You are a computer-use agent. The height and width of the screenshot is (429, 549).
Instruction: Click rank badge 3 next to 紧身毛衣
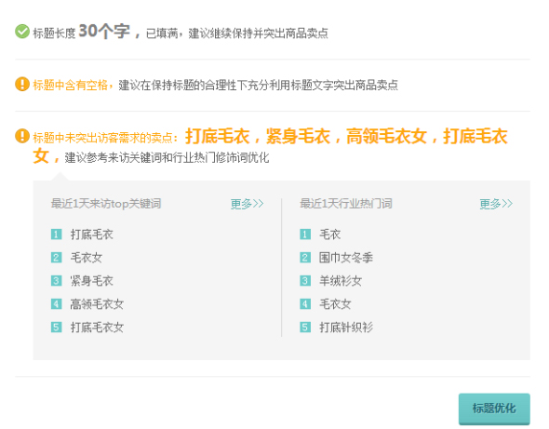(57, 281)
